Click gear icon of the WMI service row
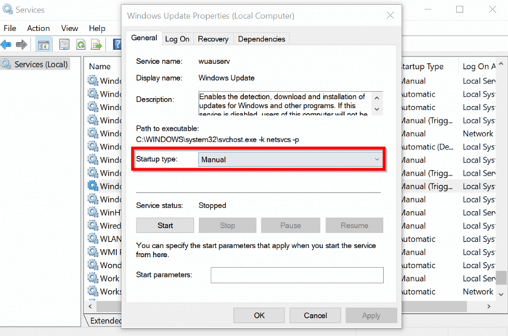This screenshot has height=336, width=508. point(93,252)
